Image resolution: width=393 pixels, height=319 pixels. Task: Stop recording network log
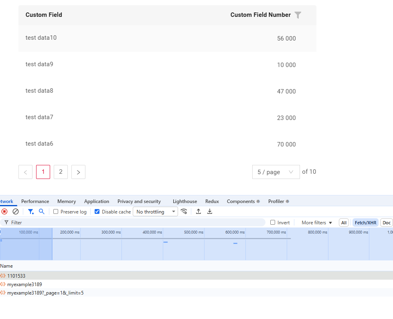[4, 211]
